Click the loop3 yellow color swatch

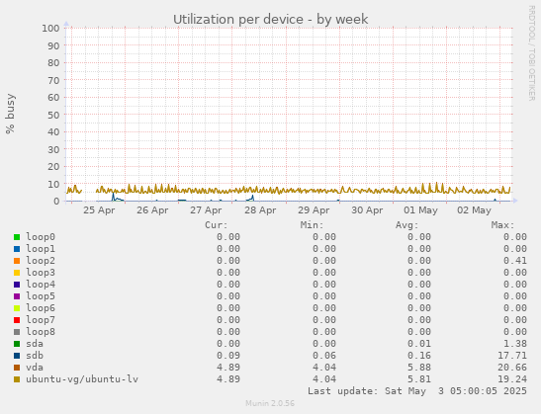pos(17,273)
